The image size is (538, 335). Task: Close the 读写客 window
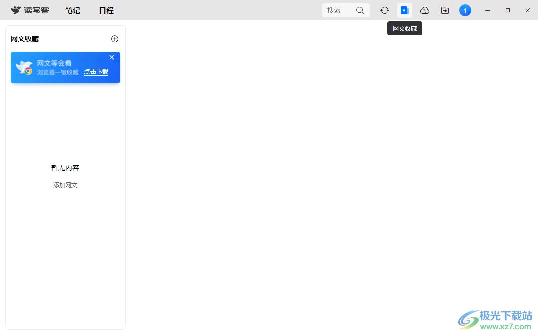tap(528, 10)
